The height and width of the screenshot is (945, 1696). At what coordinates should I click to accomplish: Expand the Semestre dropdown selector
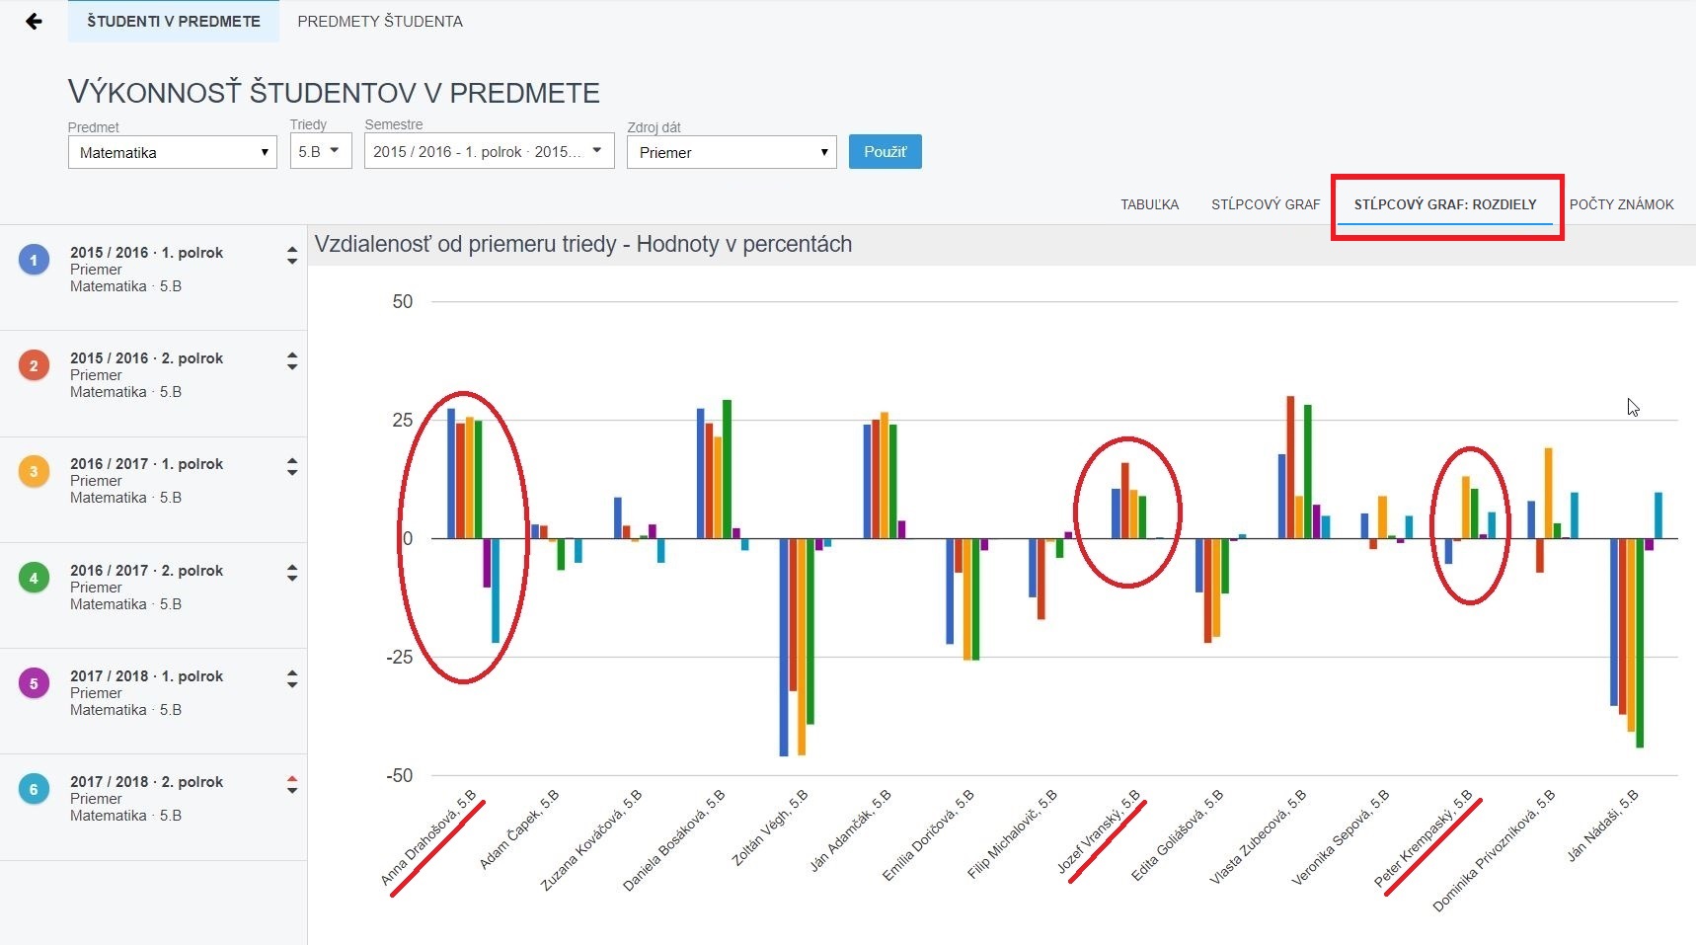(489, 152)
